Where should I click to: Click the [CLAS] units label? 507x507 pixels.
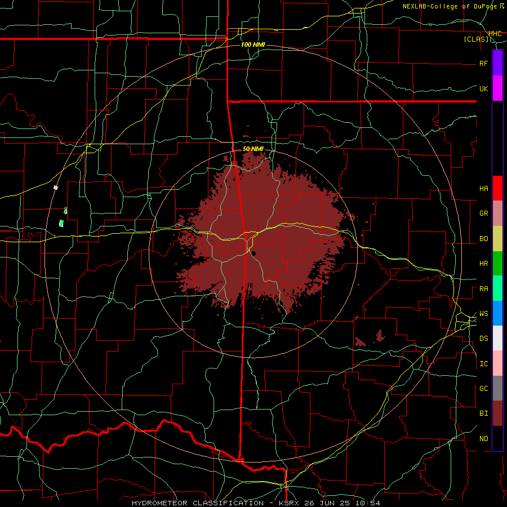tap(476, 39)
